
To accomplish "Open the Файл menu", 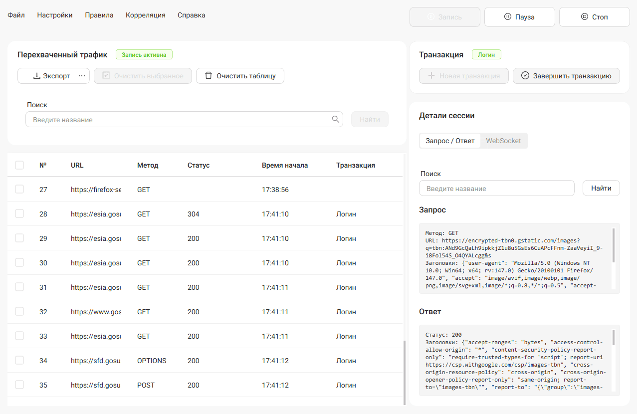I will [16, 15].
